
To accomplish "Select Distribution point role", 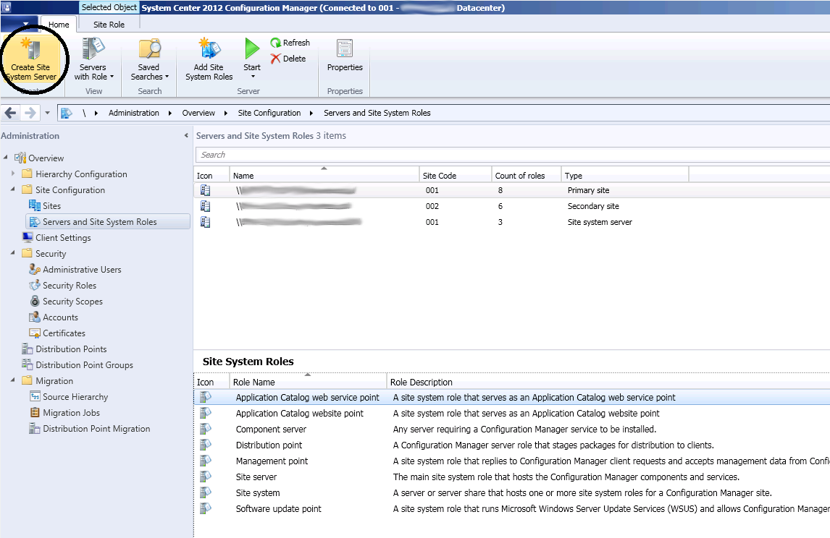I will coord(512,445).
